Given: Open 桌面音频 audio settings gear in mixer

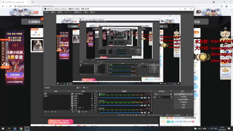Looking at the screenshot, I should pos(149,112).
